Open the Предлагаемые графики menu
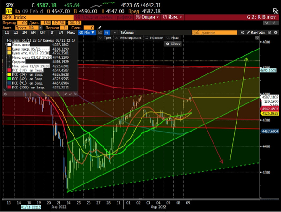This screenshot has height=212, width=281. [x=104, y=17]
